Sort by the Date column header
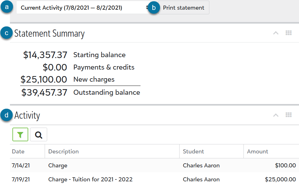299x186 pixels. (17, 151)
